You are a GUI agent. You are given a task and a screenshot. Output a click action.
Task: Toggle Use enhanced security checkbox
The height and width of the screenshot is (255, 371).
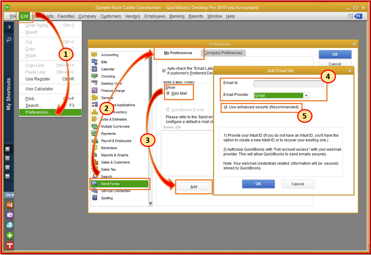coord(226,107)
